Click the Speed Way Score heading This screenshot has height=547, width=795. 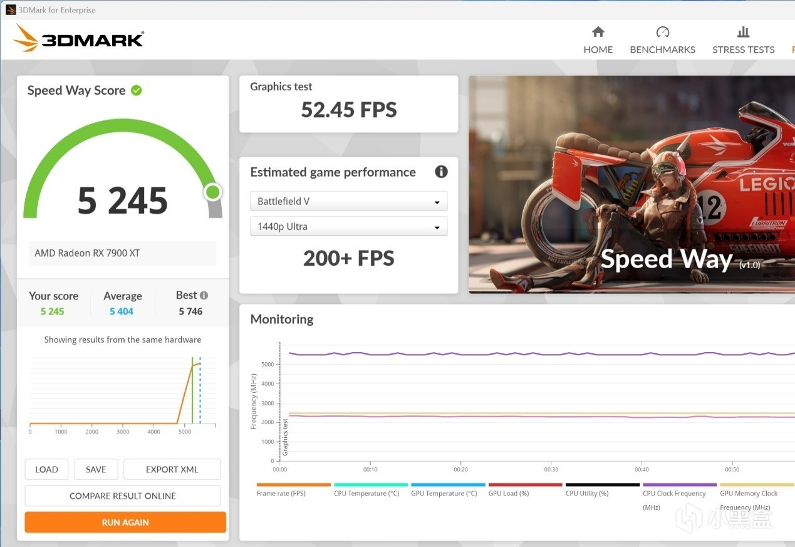click(x=76, y=90)
